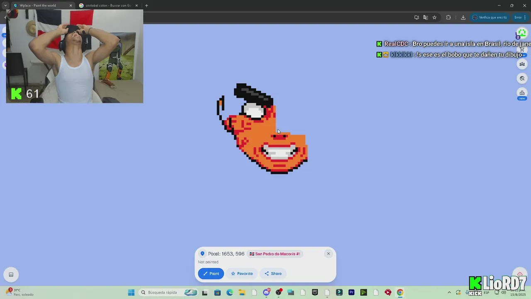The height and width of the screenshot is (299, 531).
Task: Open the alliance people group icon
Action: pos(522,64)
